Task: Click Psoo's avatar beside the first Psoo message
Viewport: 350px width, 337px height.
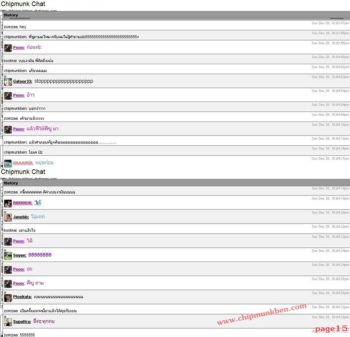Action: pos(8,48)
